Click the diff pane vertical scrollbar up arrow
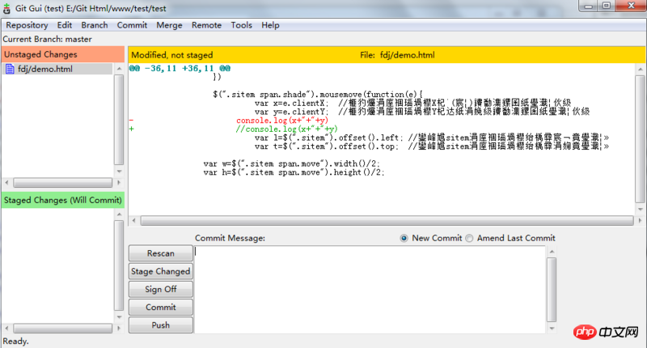Screen dimensions: 647x348 [x=640, y=69]
